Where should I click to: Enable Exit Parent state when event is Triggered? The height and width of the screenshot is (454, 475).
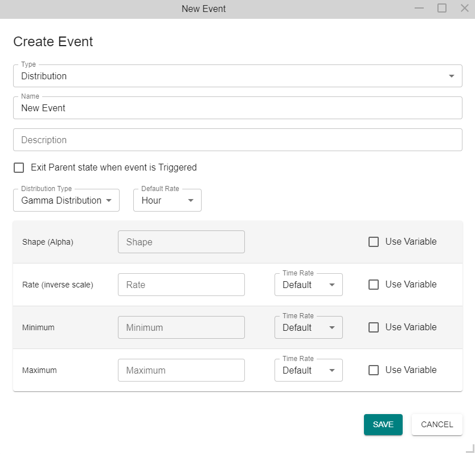19,168
